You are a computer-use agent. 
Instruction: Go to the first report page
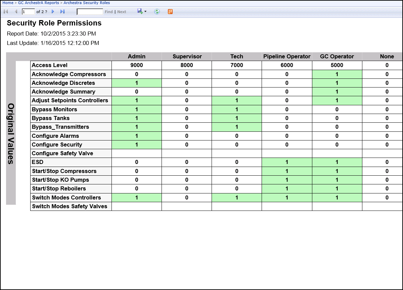pos(6,12)
